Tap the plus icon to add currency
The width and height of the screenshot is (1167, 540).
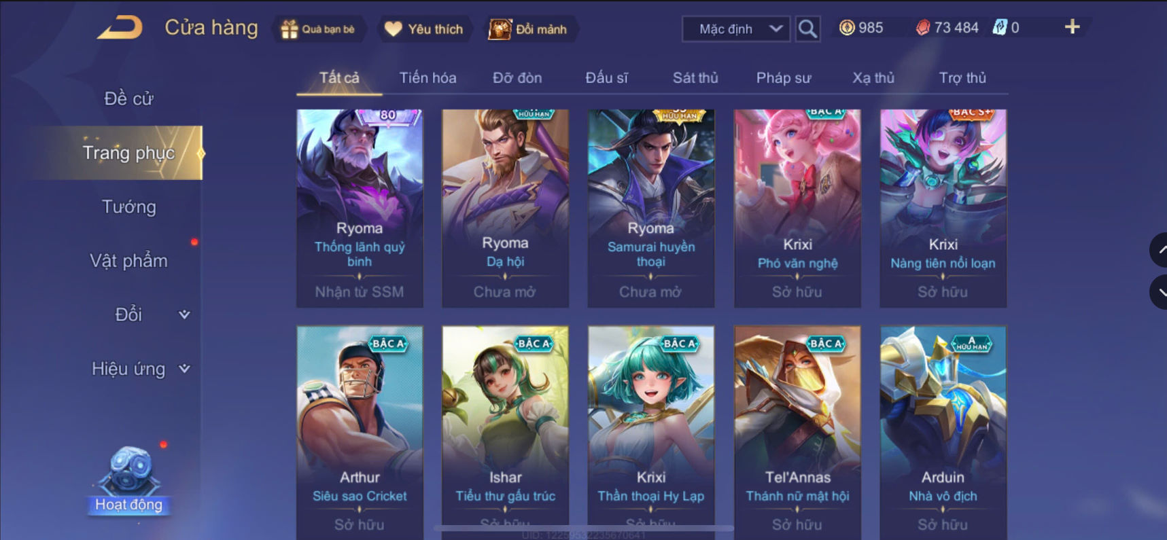click(1072, 27)
